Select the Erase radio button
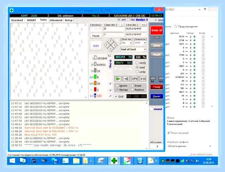 [132, 85]
